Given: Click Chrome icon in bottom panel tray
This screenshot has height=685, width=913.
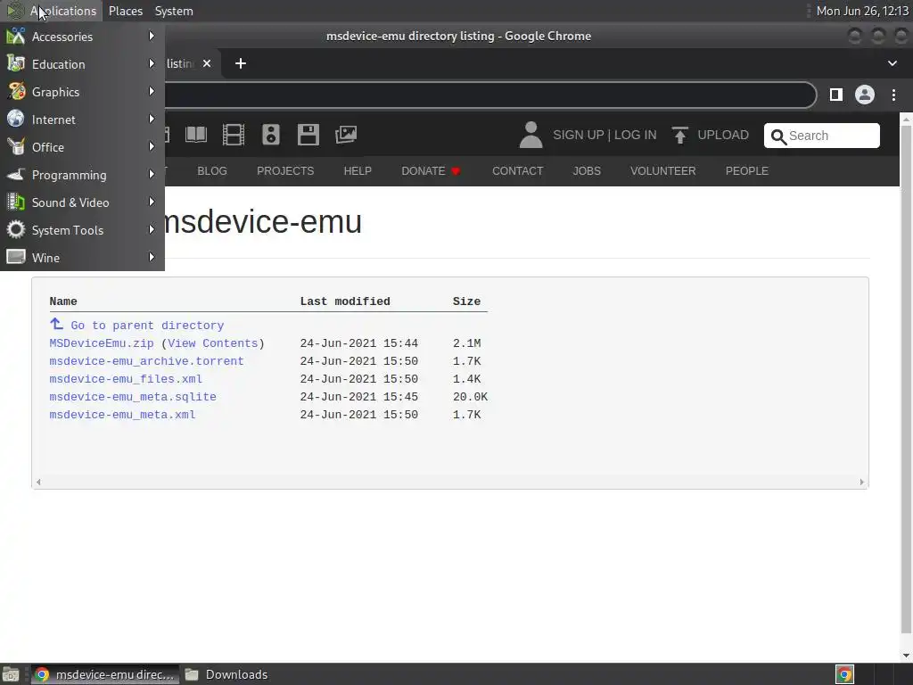Looking at the screenshot, I should 844,674.
